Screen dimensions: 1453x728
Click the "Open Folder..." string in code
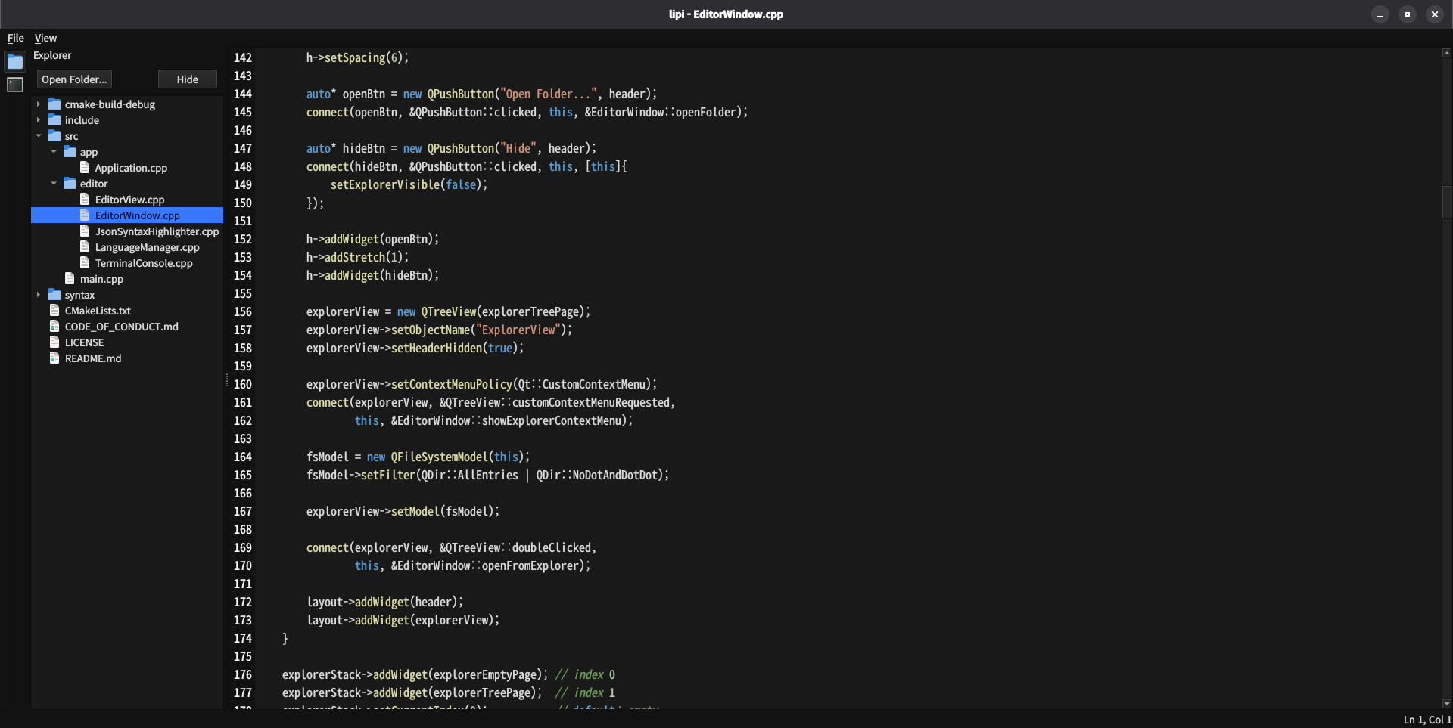(548, 94)
